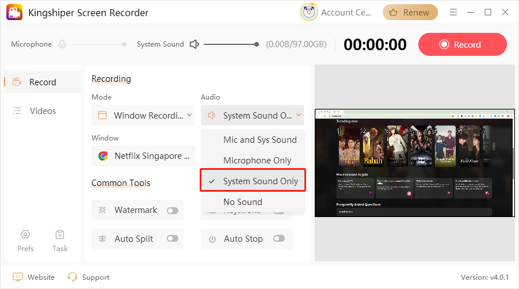Open the Netflix Singapore window selector
Image resolution: width=519 pixels, height=289 pixels.
(143, 155)
